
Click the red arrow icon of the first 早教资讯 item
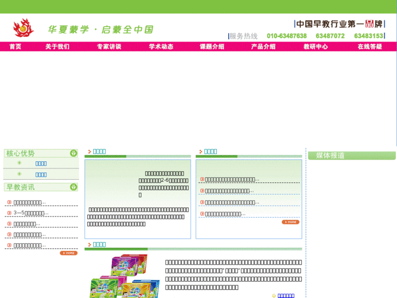point(9,202)
